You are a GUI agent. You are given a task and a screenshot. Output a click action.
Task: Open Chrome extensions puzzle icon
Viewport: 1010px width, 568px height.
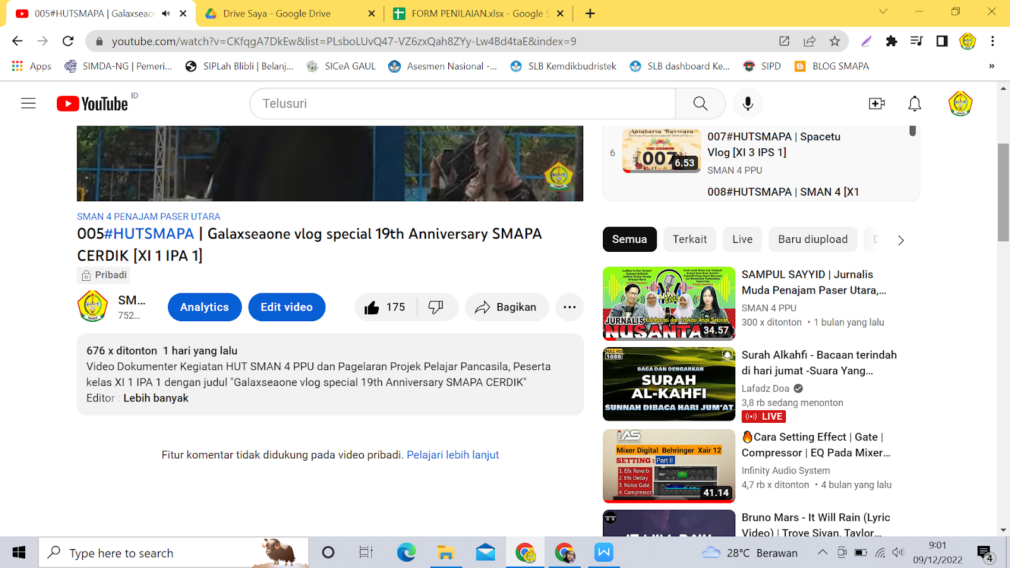coord(891,41)
